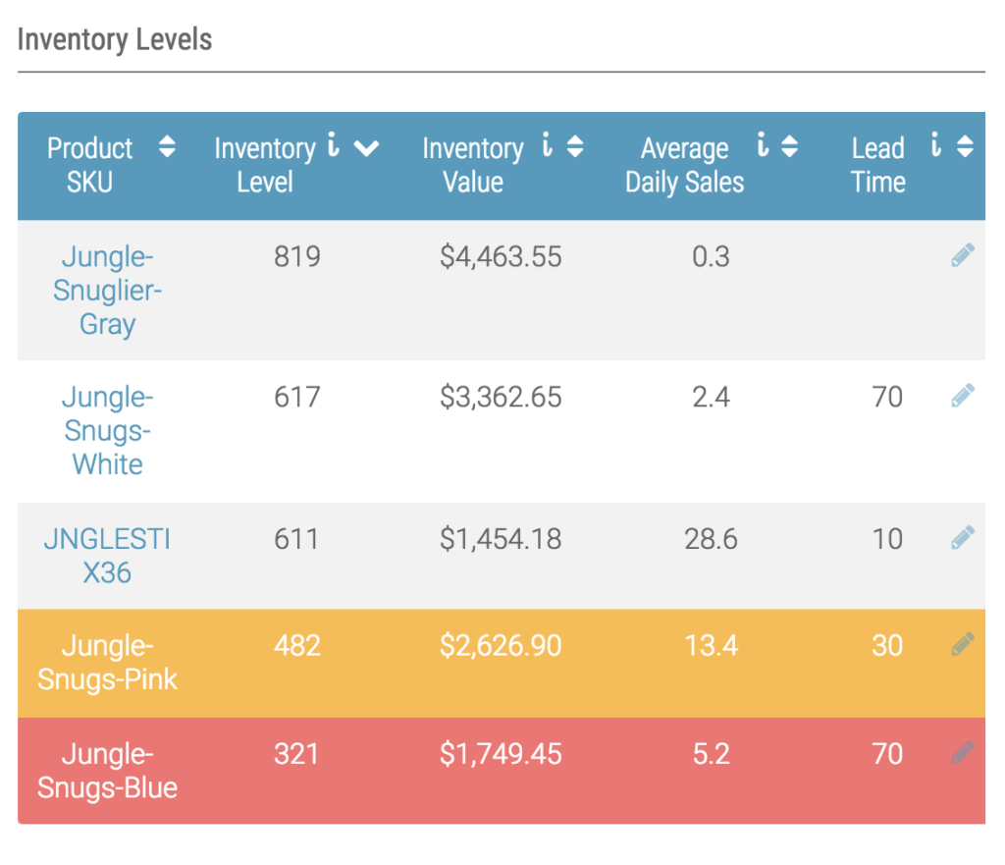Sort by Lead Time arrows

point(965,147)
